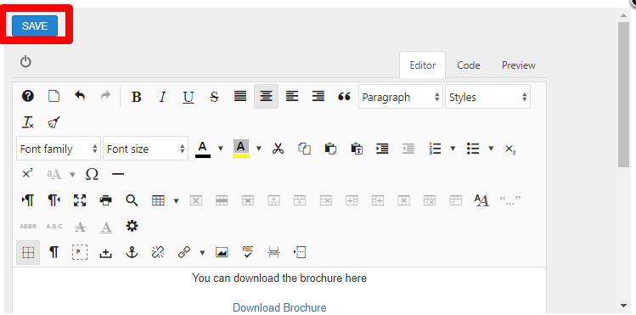This screenshot has height=315, width=636.
Task: Open find and replace magnifier
Action: click(132, 200)
